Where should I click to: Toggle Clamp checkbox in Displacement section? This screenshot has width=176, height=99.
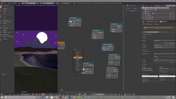pos(155,58)
